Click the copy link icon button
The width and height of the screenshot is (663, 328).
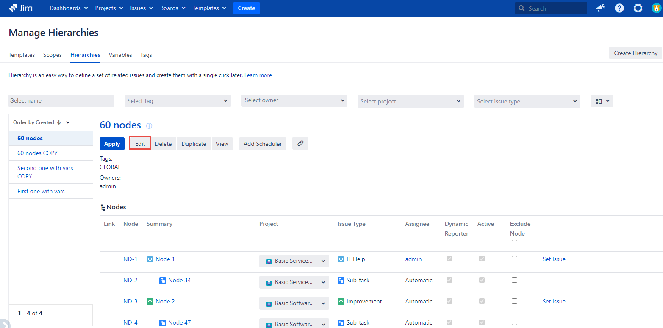coord(300,144)
